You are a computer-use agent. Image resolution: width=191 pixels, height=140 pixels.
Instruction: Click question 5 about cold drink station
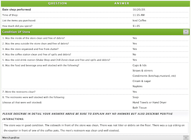point(56,60)
